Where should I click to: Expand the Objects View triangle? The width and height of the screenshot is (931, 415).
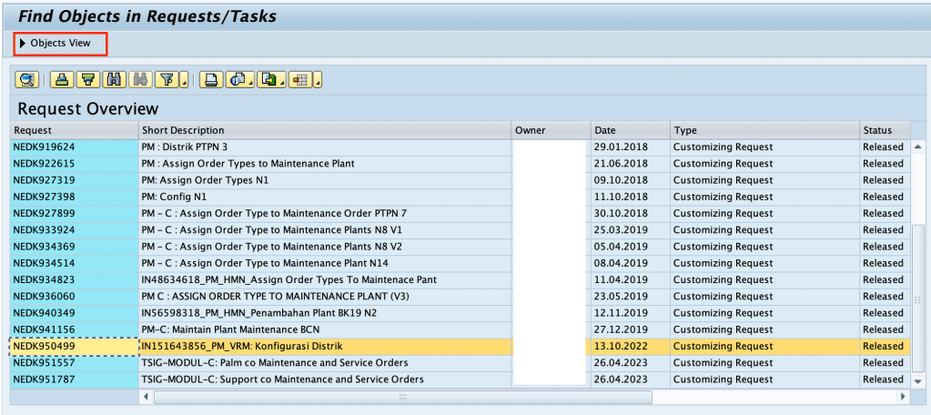pyautogui.click(x=23, y=43)
